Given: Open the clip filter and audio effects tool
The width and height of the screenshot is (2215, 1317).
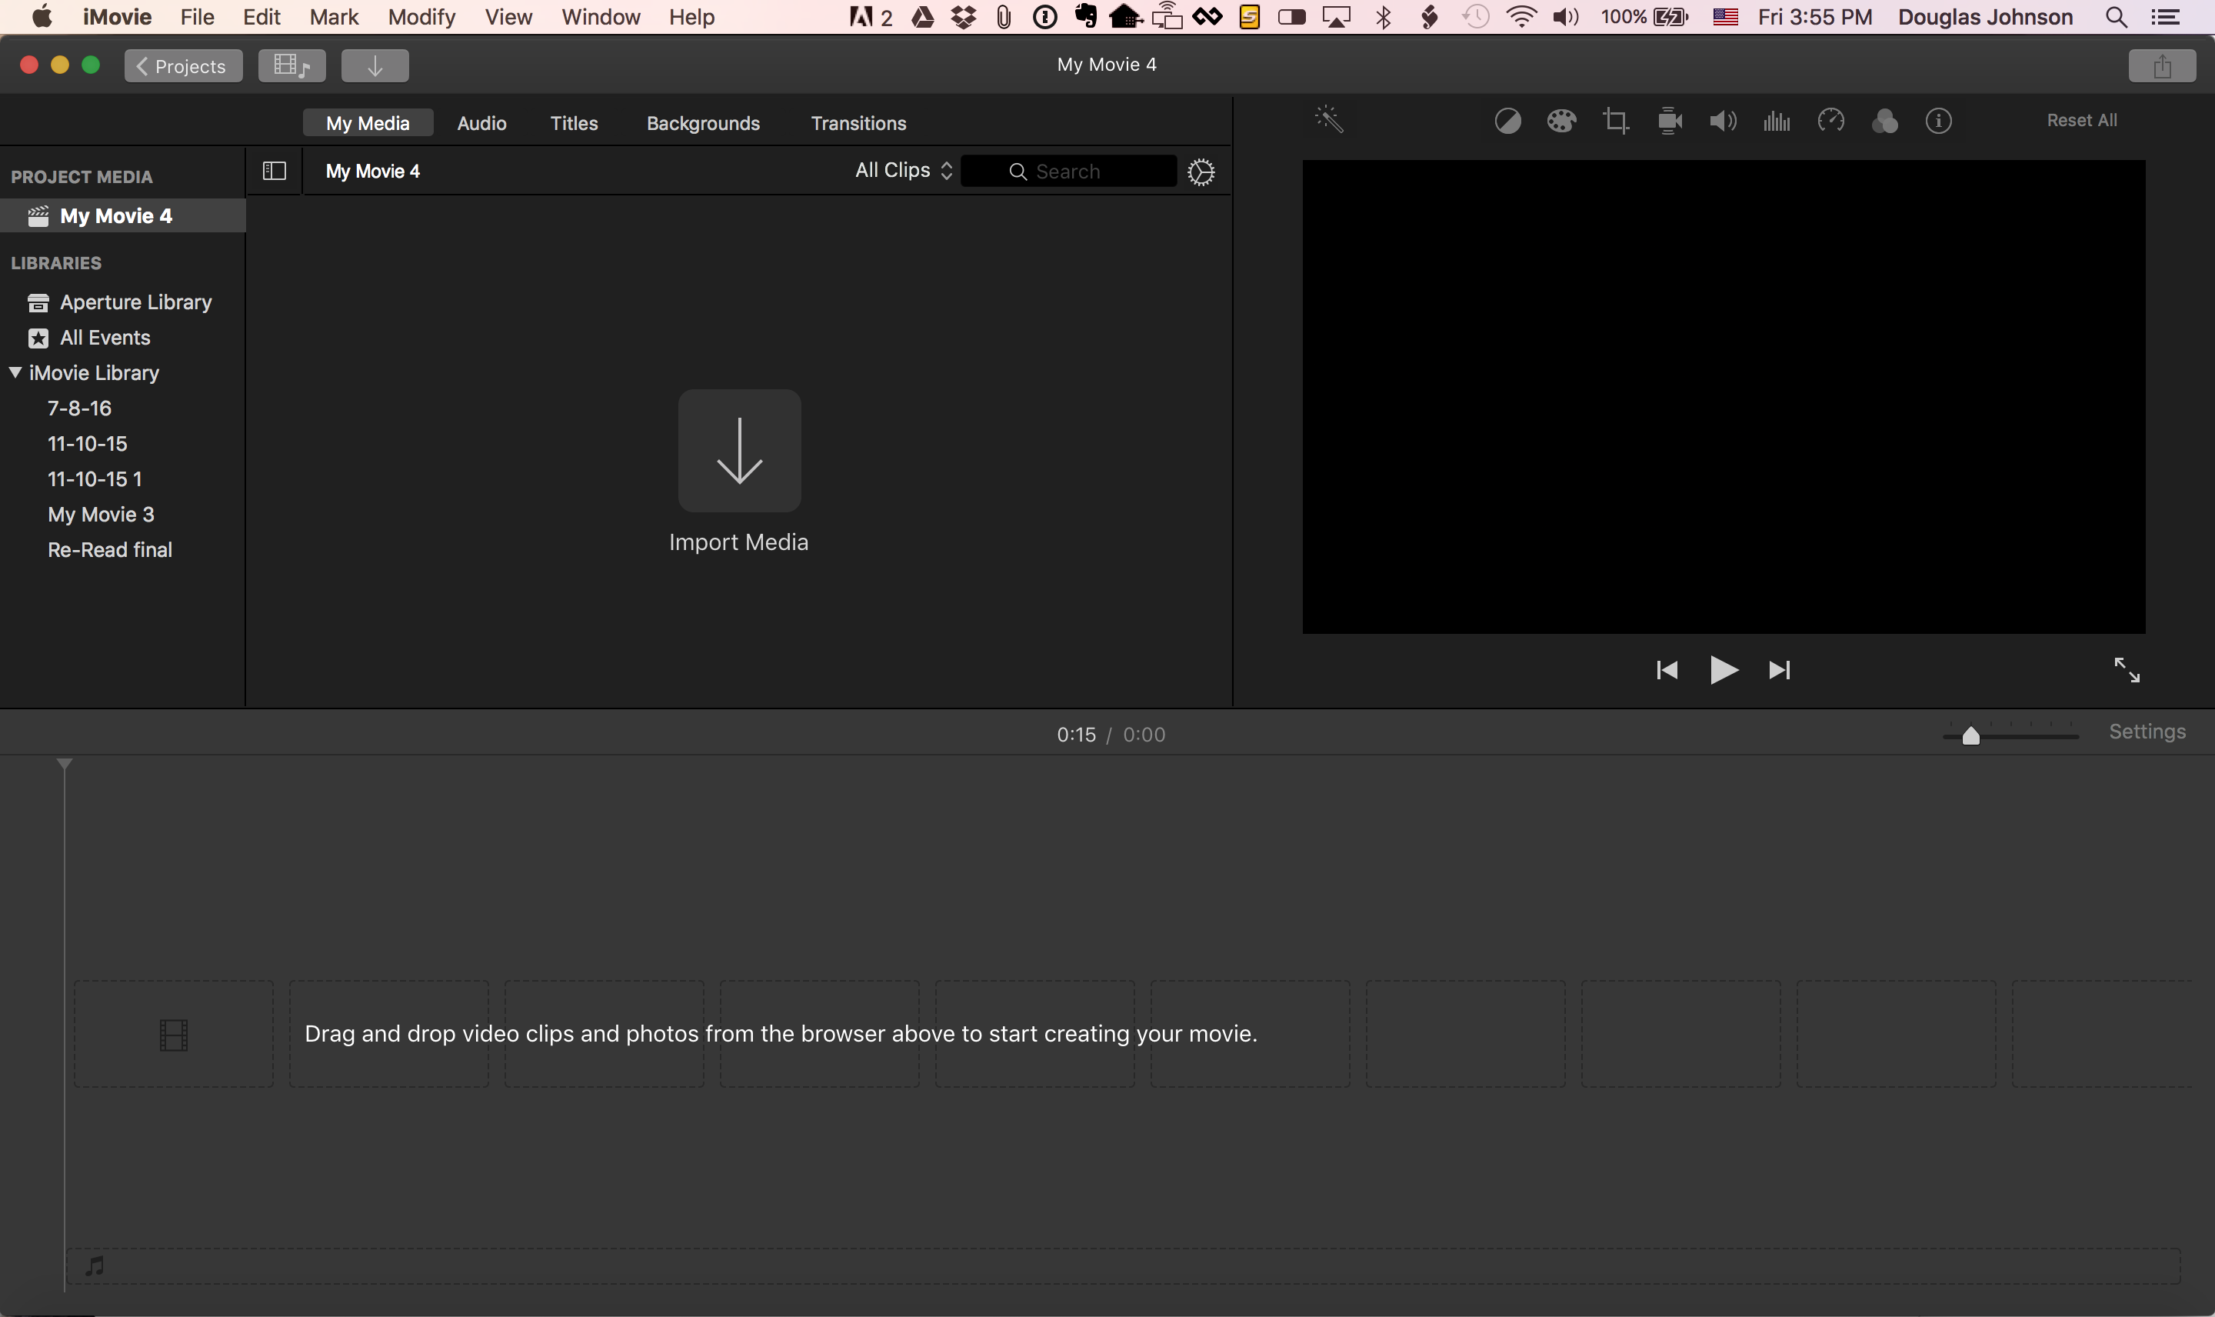Looking at the screenshot, I should 1885,121.
